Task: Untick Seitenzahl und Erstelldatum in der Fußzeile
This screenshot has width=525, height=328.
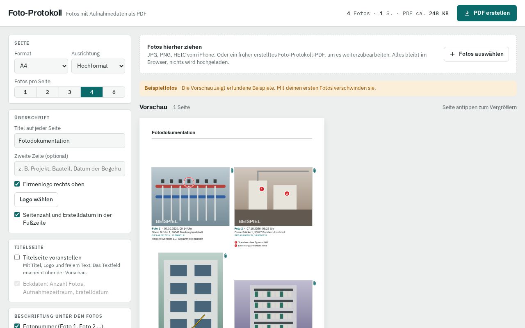Action: pos(17,215)
